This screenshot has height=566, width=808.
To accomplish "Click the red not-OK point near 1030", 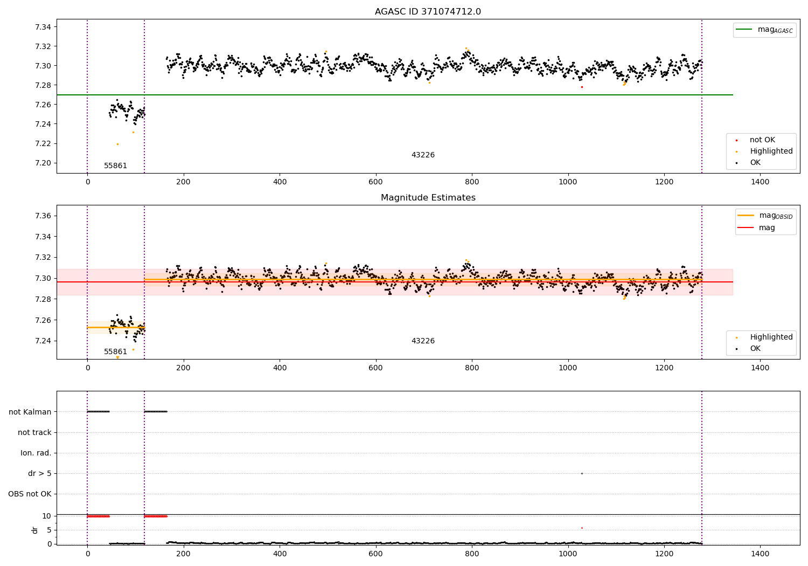I will pyautogui.click(x=582, y=87).
